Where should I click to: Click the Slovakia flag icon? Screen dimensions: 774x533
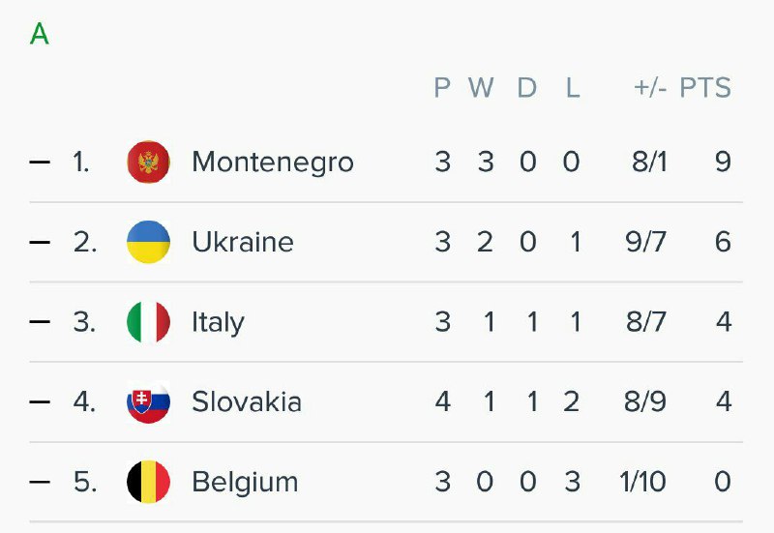(148, 401)
